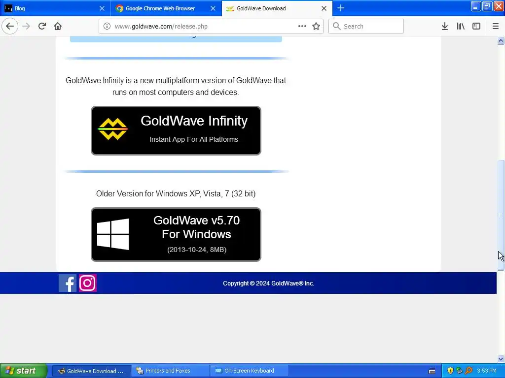Click the security shield tray icon
Image resolution: width=505 pixels, height=378 pixels.
point(450,371)
